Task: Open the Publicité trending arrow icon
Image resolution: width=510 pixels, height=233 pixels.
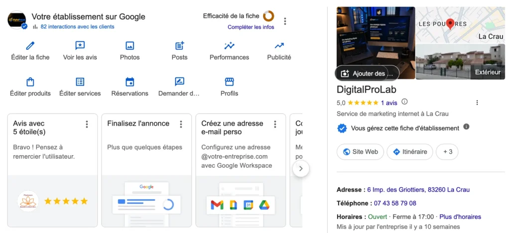Action: tap(279, 45)
